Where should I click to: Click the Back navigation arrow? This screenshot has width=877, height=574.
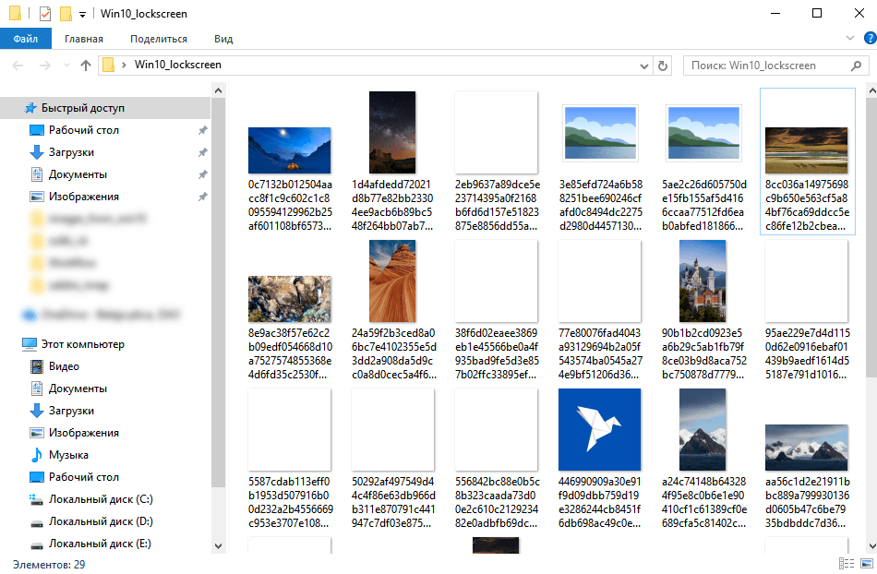click(x=18, y=66)
